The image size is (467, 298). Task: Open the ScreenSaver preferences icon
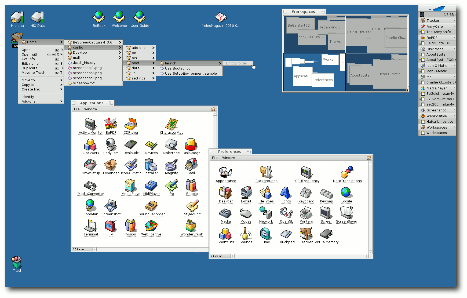coord(346,213)
